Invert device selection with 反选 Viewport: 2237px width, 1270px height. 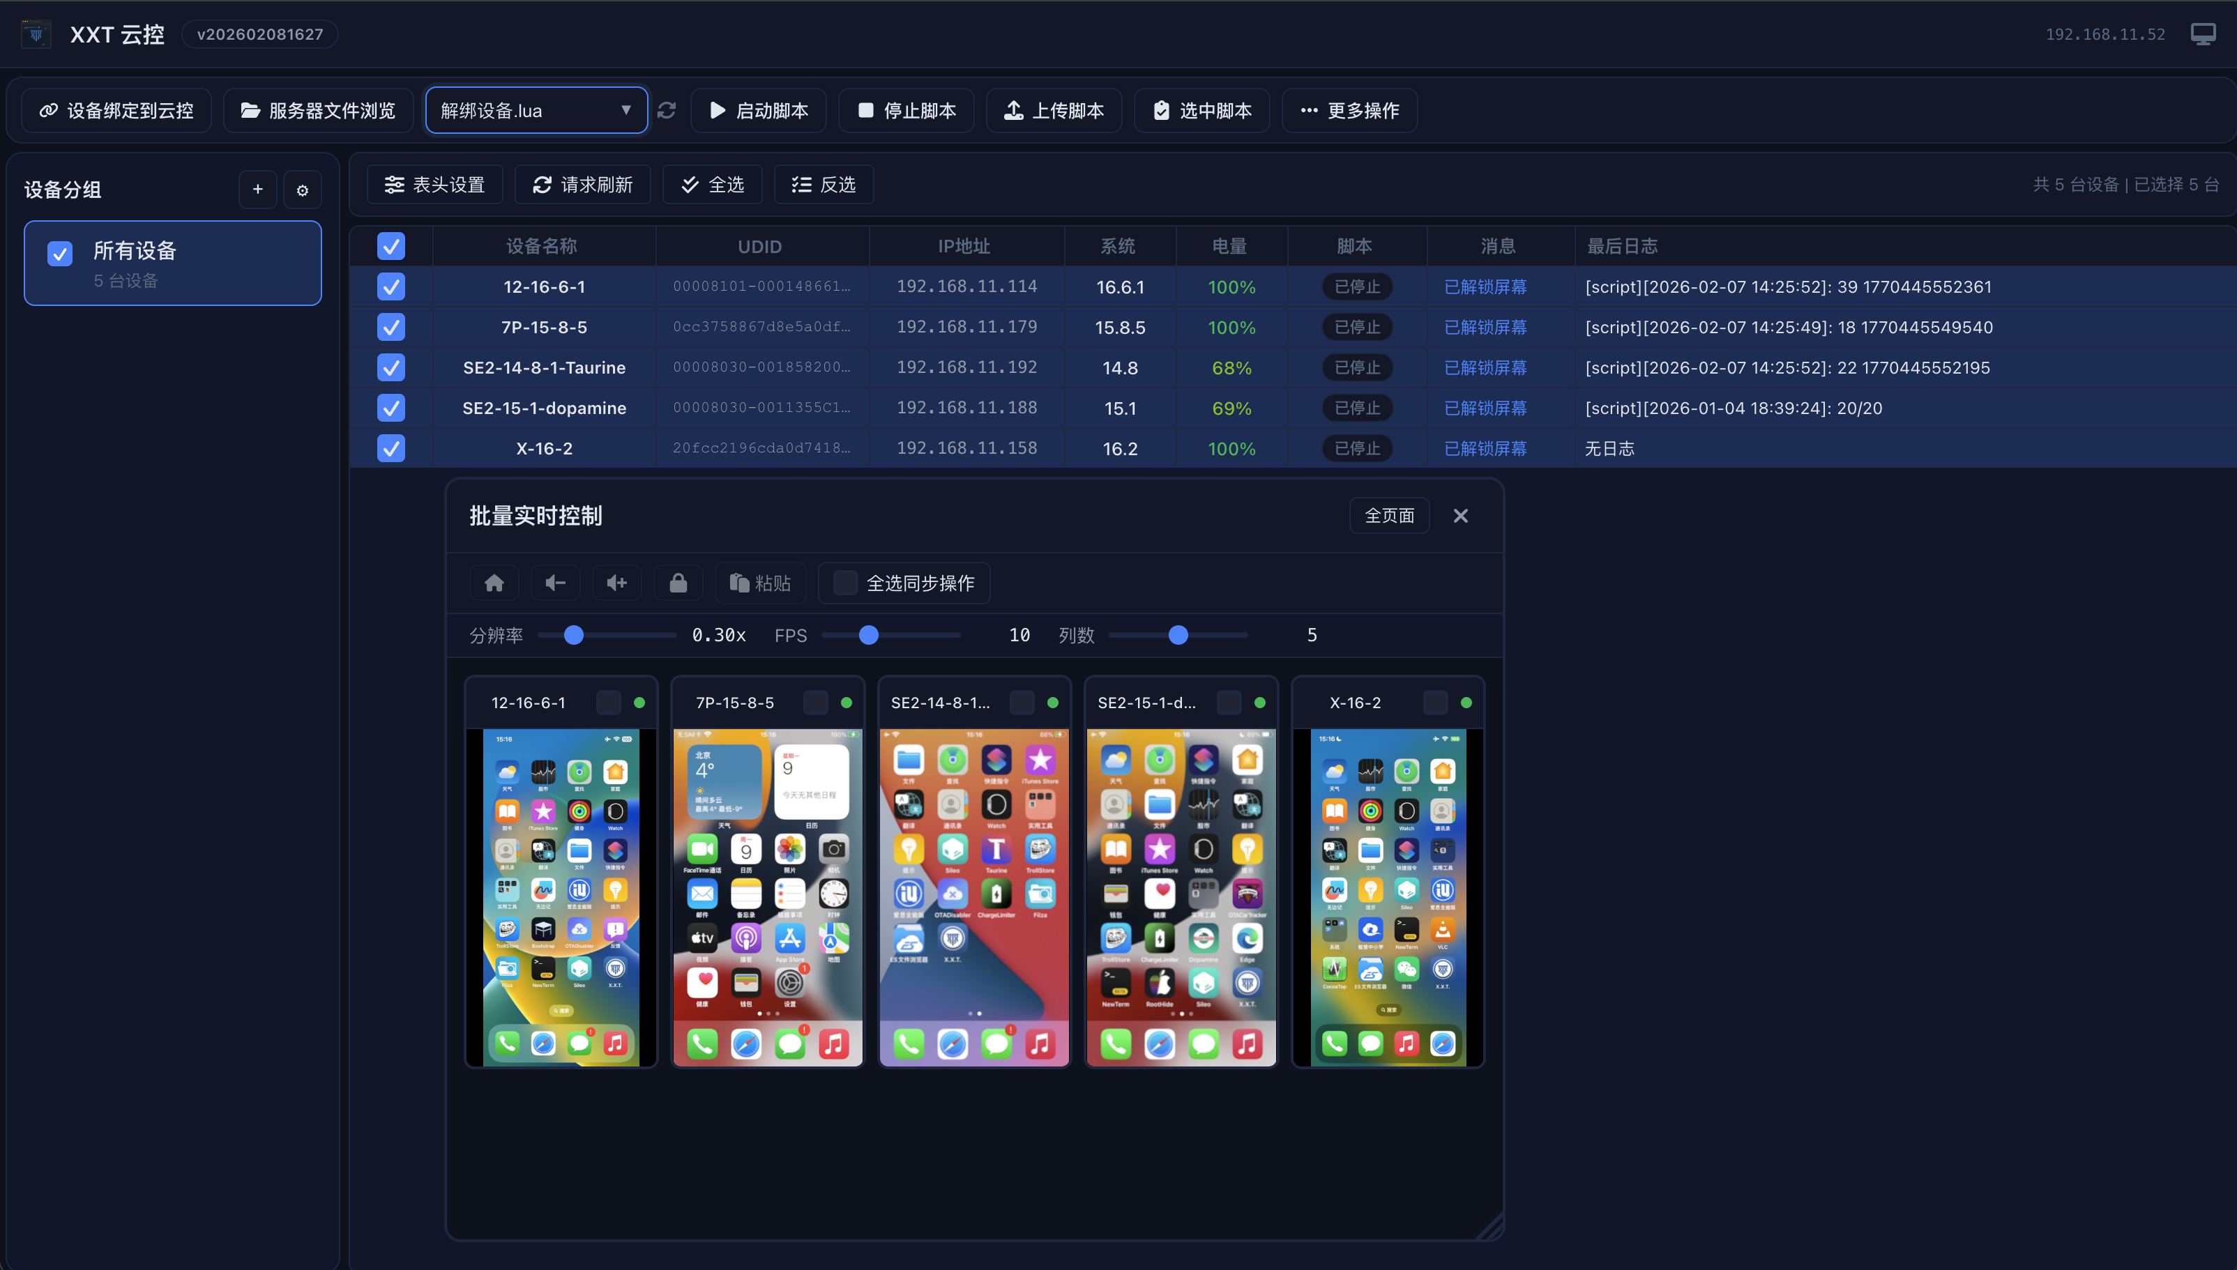[x=823, y=184]
